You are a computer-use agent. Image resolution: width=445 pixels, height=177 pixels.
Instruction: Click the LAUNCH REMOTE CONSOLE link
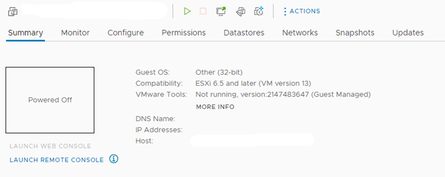(x=57, y=160)
